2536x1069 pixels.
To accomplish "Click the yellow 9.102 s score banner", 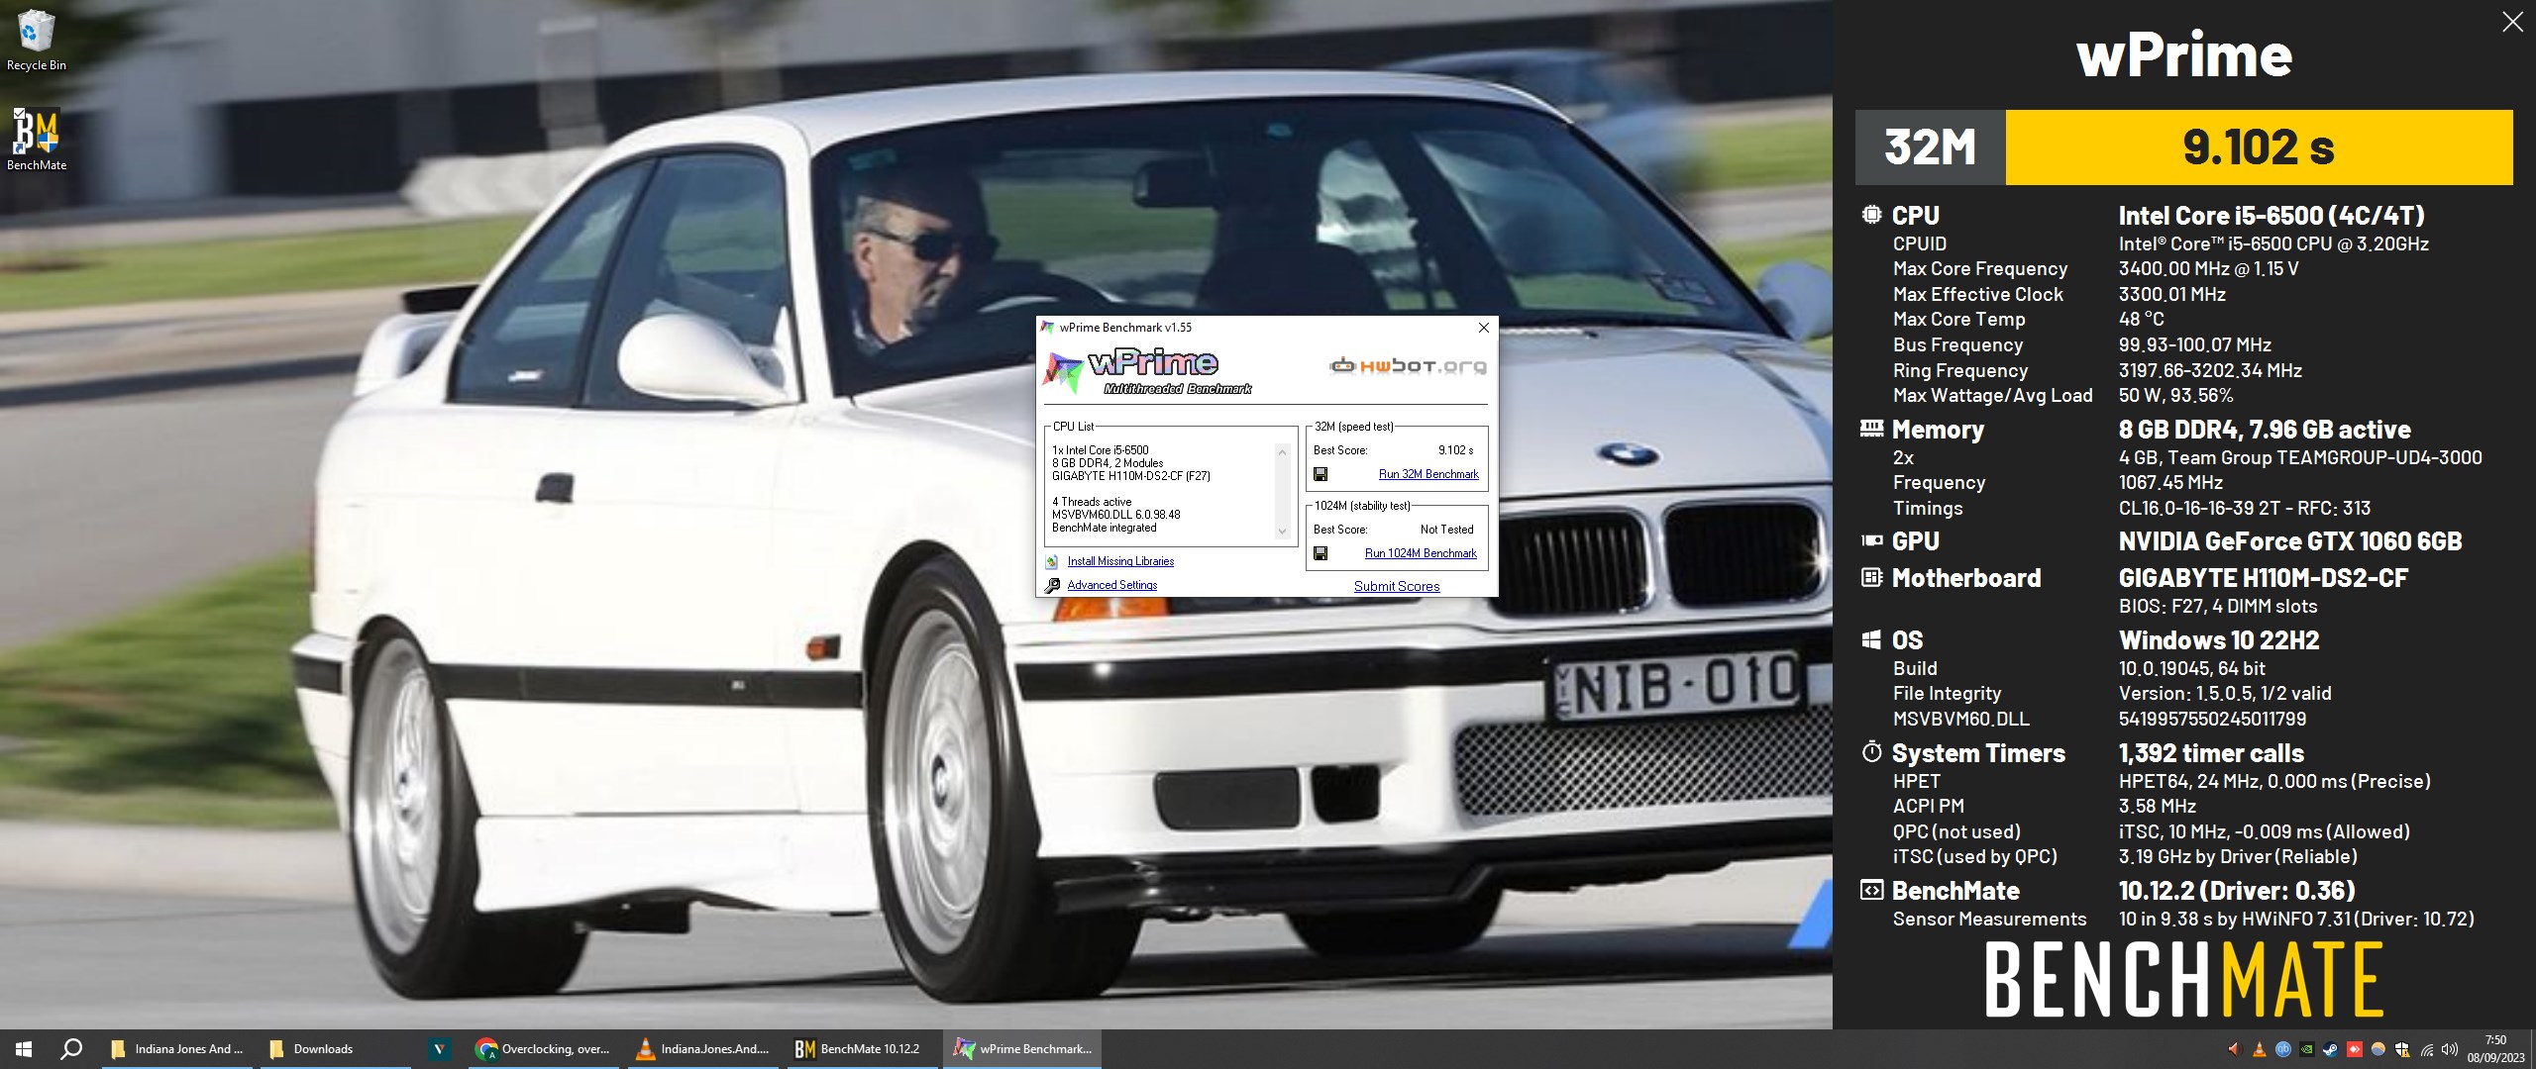I will 2259,147.
